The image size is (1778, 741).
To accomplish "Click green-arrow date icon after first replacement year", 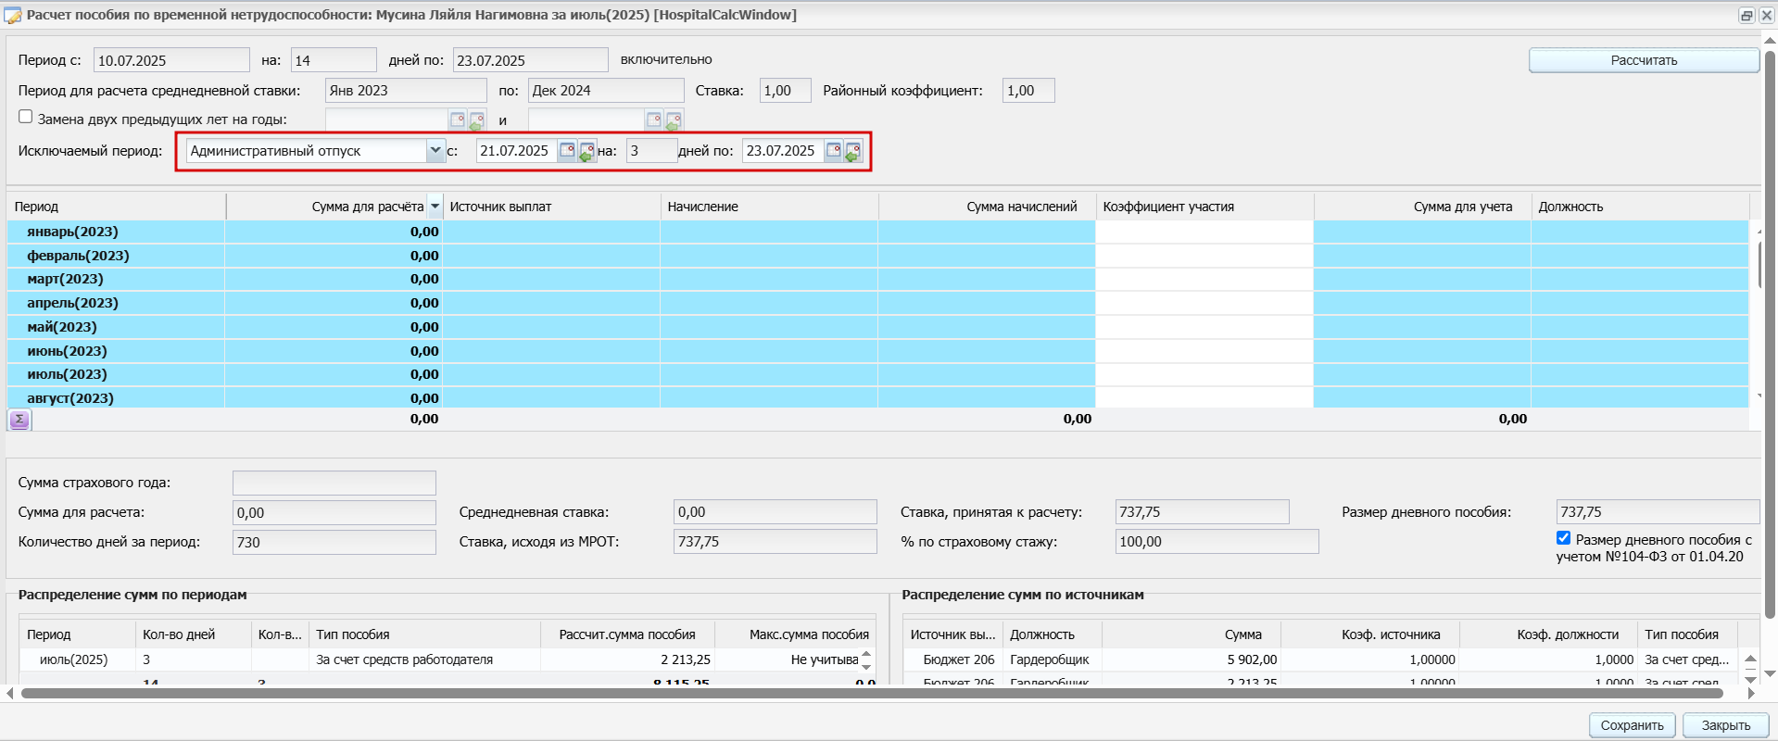I will [476, 120].
